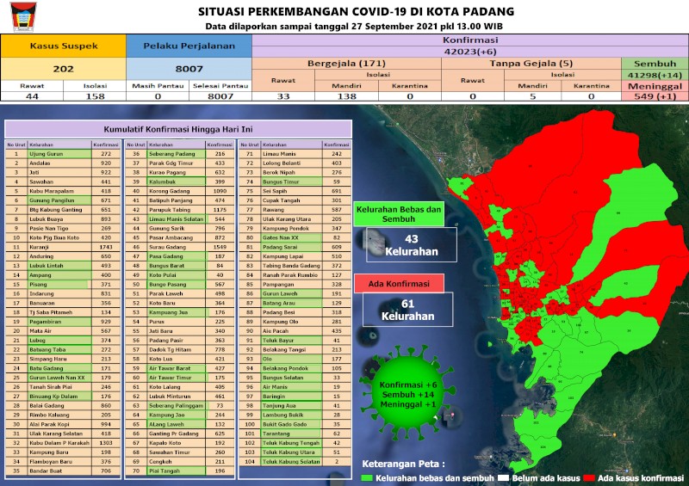Click the Teluk Bayur kelurahan name
Image resolution: width=689 pixels, height=486 pixels.
coord(278,341)
